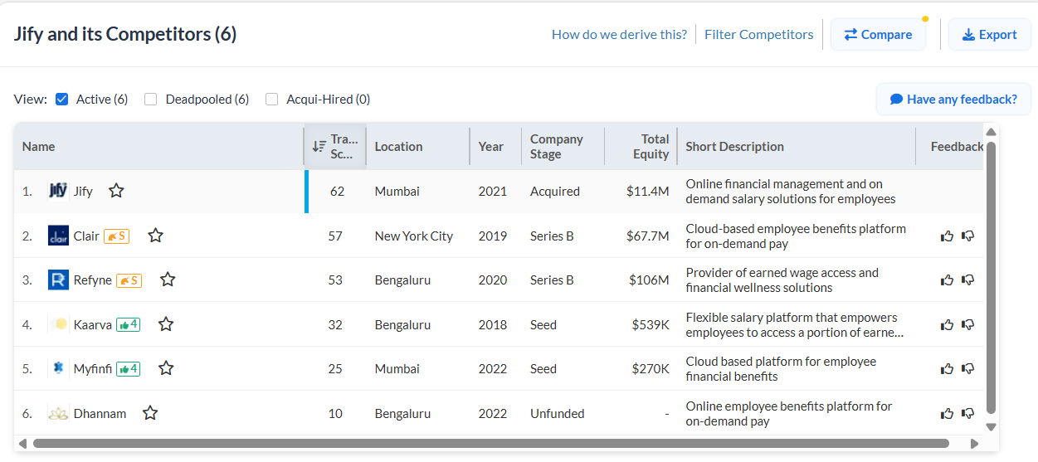Image resolution: width=1038 pixels, height=462 pixels.
Task: Click the Kaarva company logo
Action: pos(58,324)
